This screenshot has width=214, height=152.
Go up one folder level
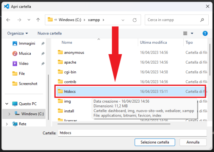point(38,20)
